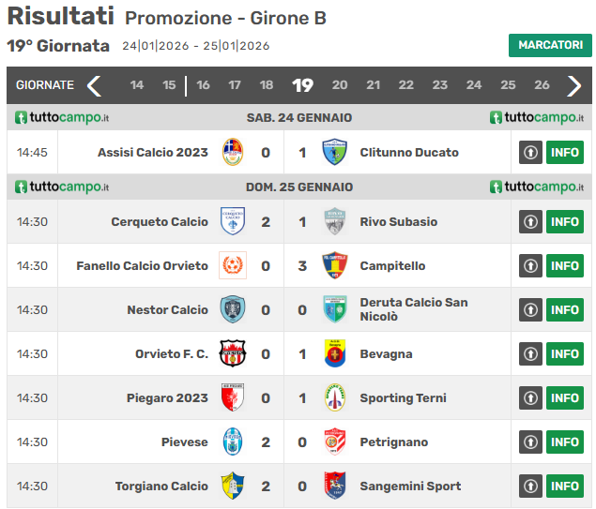Click the Fanello Calcio Orvieto crest

(x=232, y=266)
